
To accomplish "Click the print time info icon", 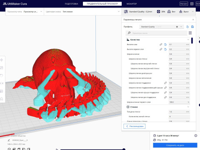I will (x=196, y=135).
